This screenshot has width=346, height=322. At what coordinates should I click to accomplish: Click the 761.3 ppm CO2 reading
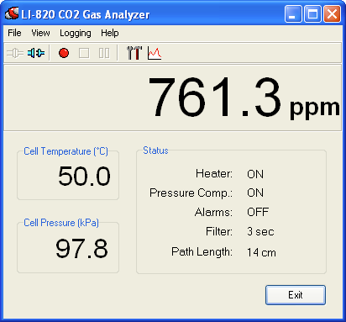[244, 98]
